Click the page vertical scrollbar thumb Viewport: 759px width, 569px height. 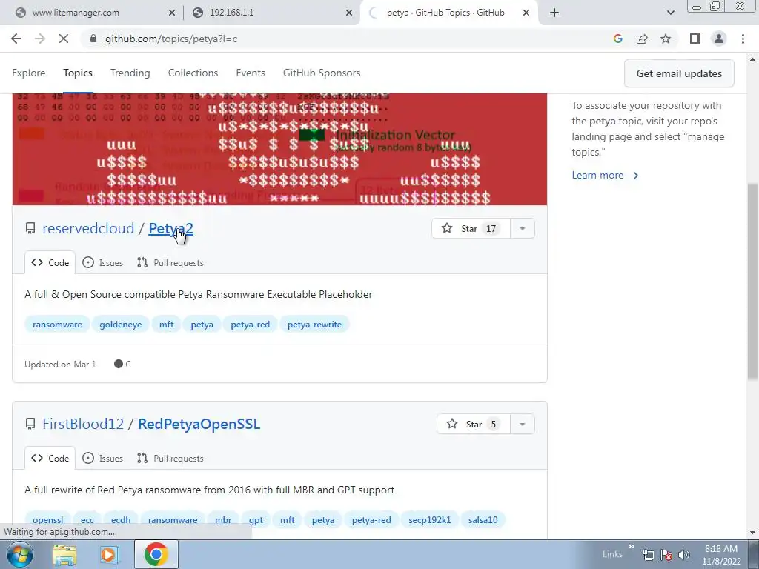click(x=753, y=281)
